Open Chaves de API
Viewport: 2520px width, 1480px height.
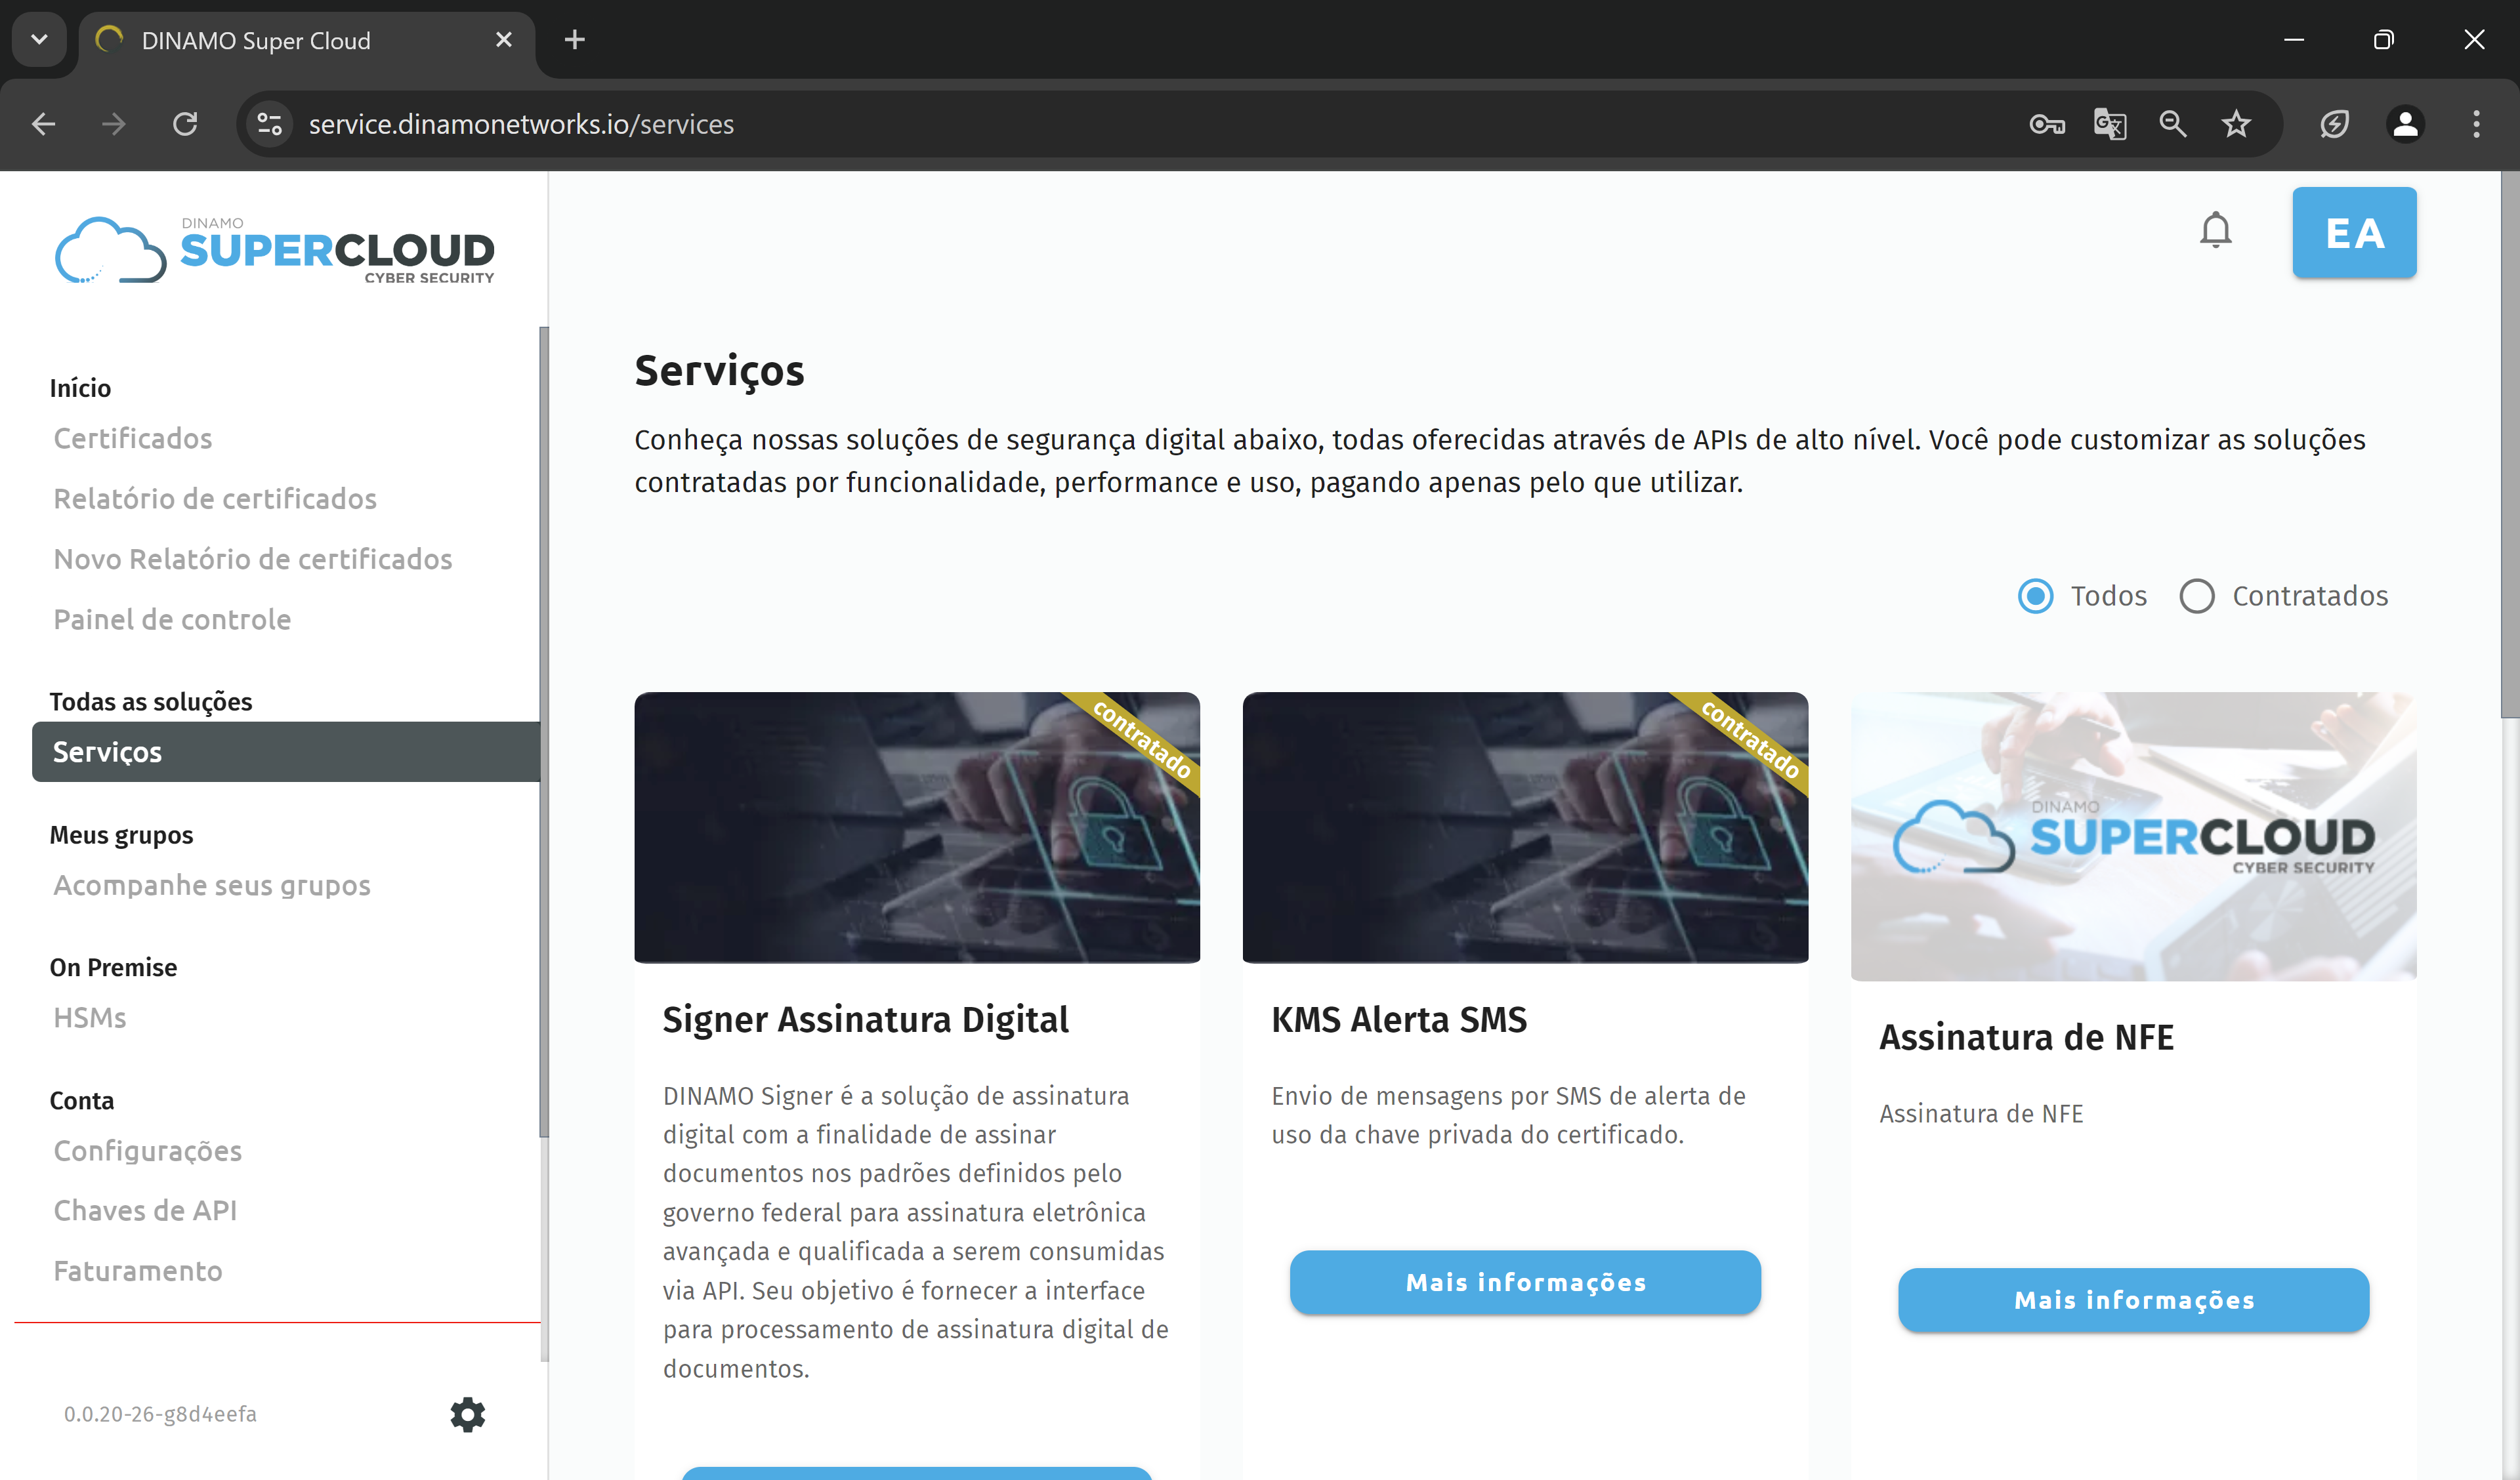145,1210
